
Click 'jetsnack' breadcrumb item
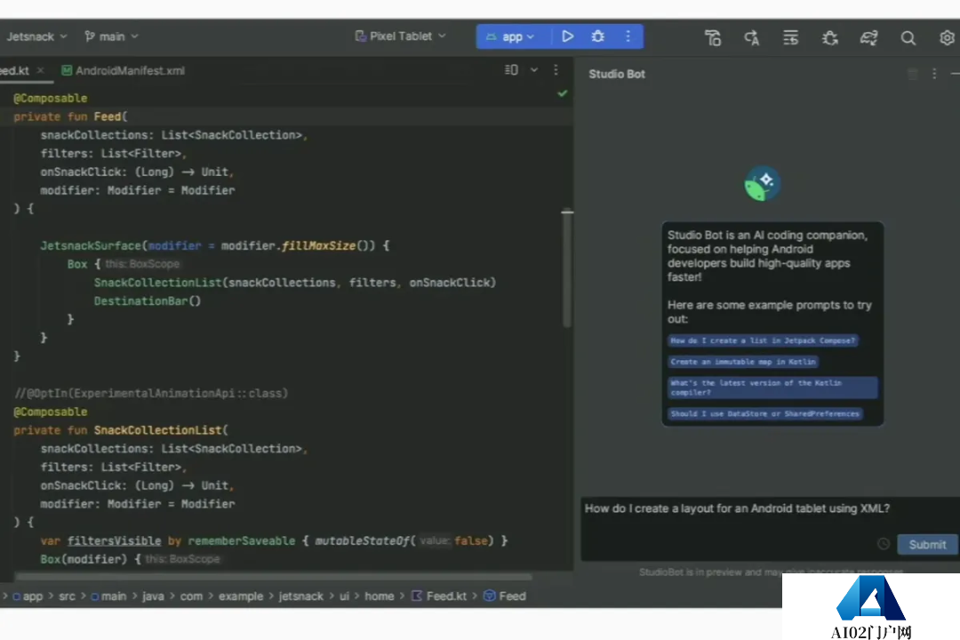[300, 596]
